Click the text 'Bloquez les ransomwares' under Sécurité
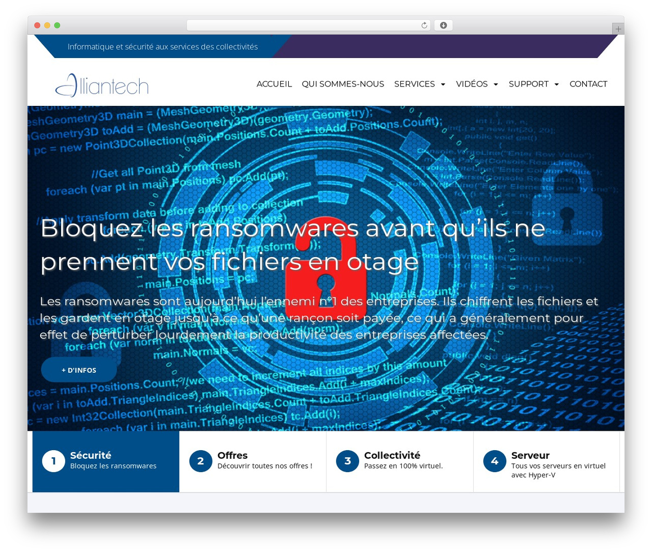652x552 pixels. 113,466
